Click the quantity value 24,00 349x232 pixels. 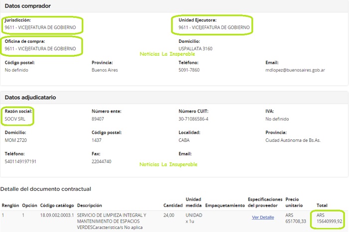[x=169, y=215]
